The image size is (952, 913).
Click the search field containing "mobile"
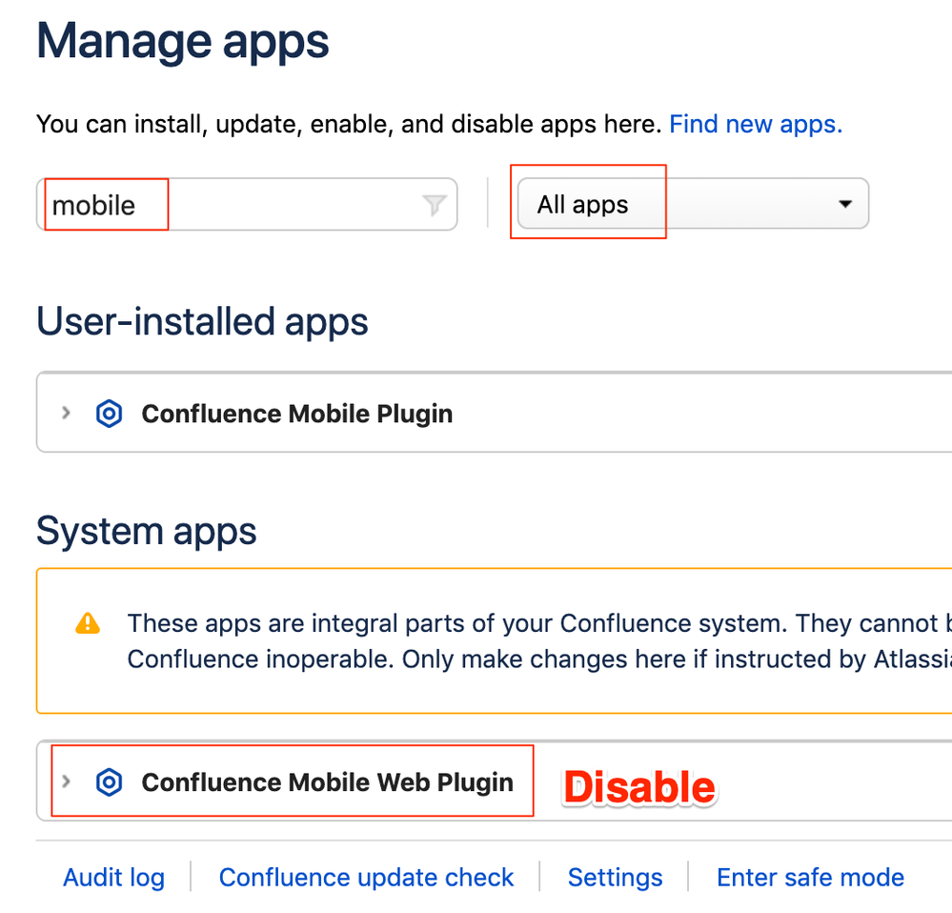[x=238, y=204]
